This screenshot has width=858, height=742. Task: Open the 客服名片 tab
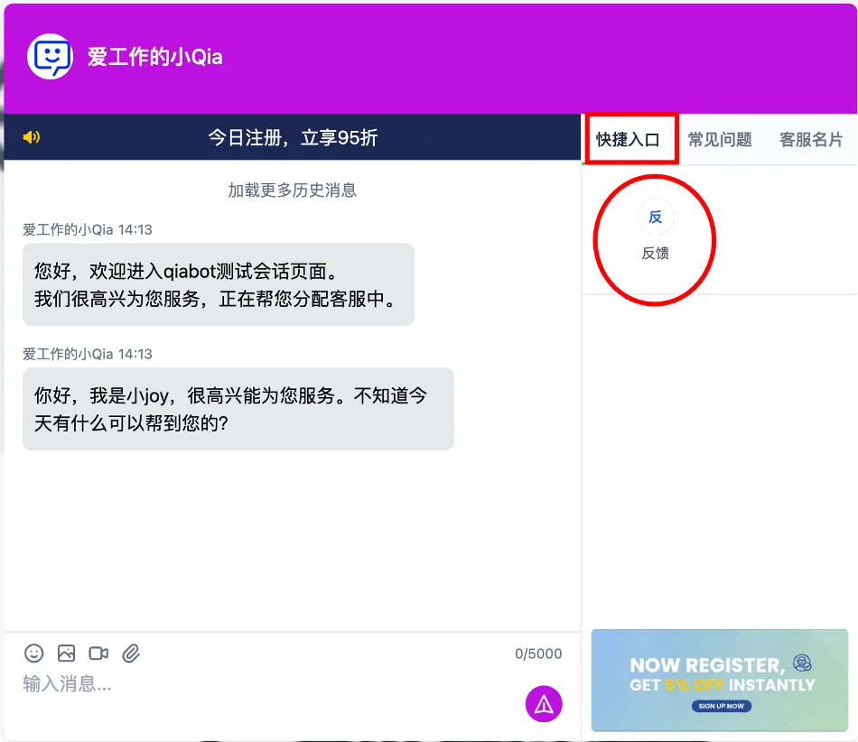pos(810,140)
